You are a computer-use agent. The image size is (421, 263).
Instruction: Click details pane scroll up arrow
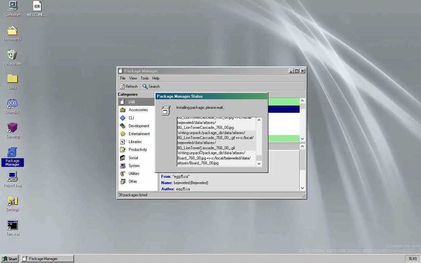303,147
